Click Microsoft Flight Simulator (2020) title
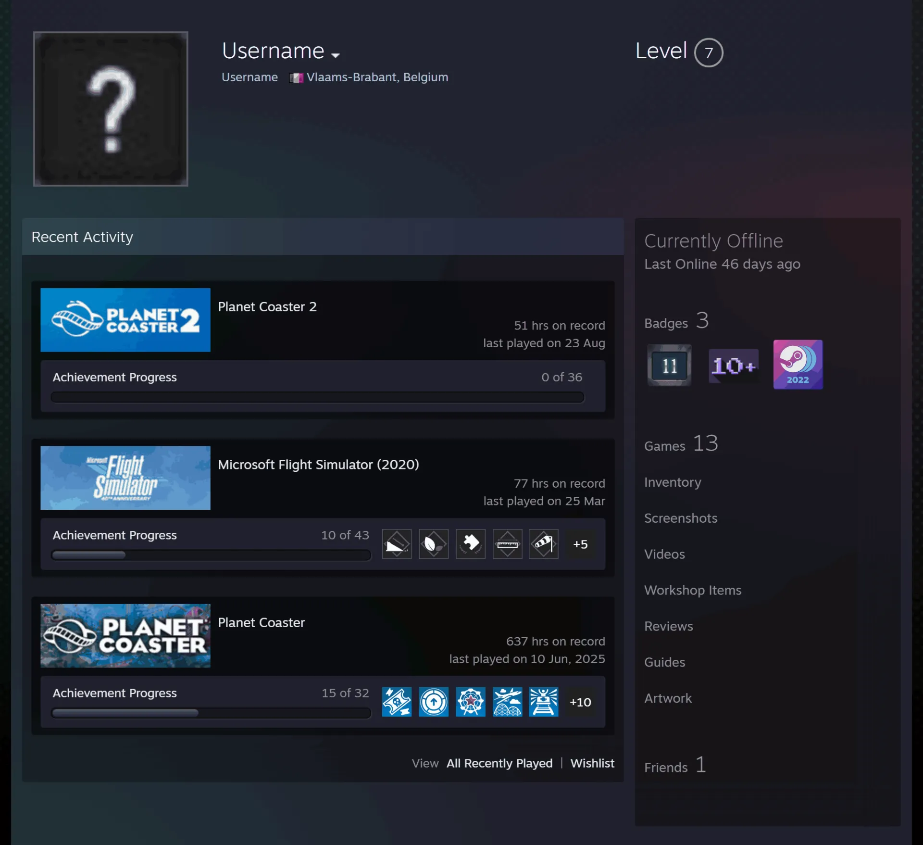Image resolution: width=923 pixels, height=845 pixels. pos(318,465)
